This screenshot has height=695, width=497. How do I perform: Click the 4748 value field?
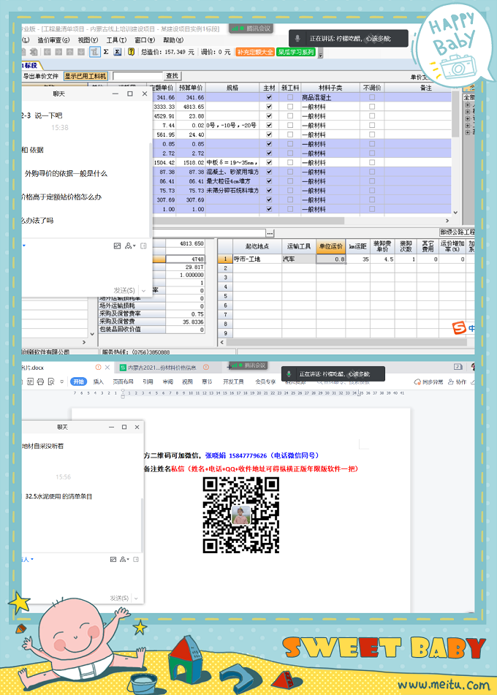click(x=185, y=259)
